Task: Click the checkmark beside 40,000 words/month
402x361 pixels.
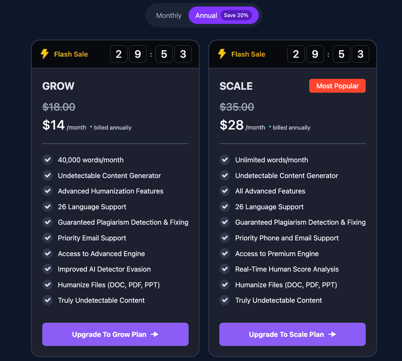Action: 48,160
